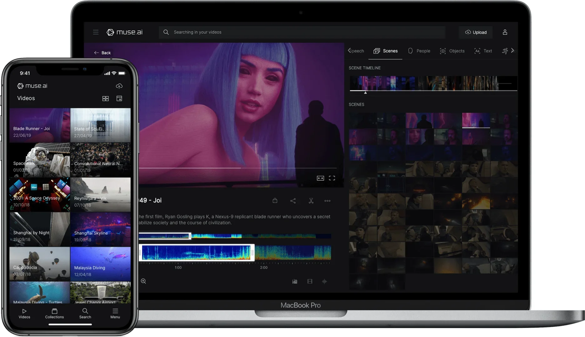Image resolution: width=585 pixels, height=337 pixels.
Task: Click the scissors trim icon
Action: coord(311,201)
